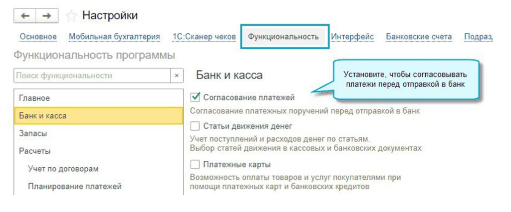Select the Функциональность tab
Image resolution: width=511 pixels, height=212 pixels.
[283, 37]
